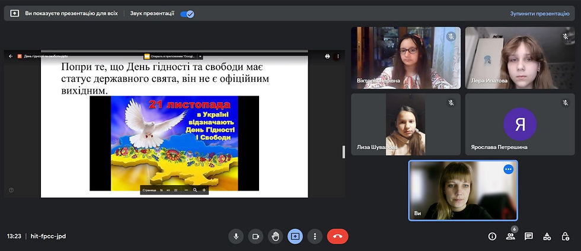The width and height of the screenshot is (581, 251).
Task: Select Лера Ипатова's video tile
Action: click(520, 58)
